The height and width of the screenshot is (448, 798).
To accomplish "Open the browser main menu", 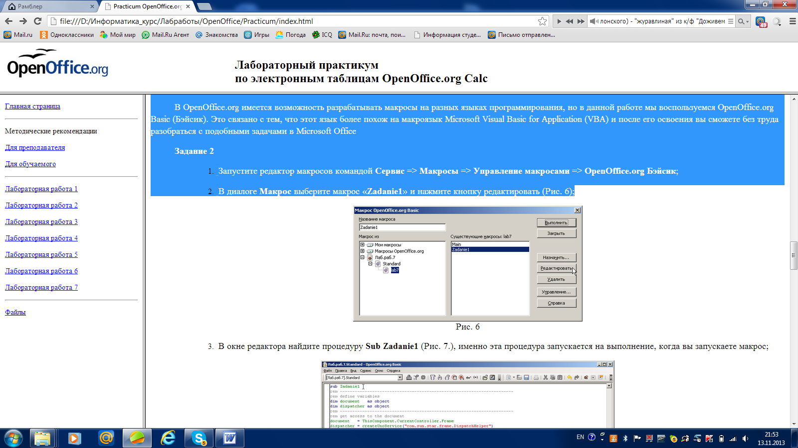I will (792, 21).
